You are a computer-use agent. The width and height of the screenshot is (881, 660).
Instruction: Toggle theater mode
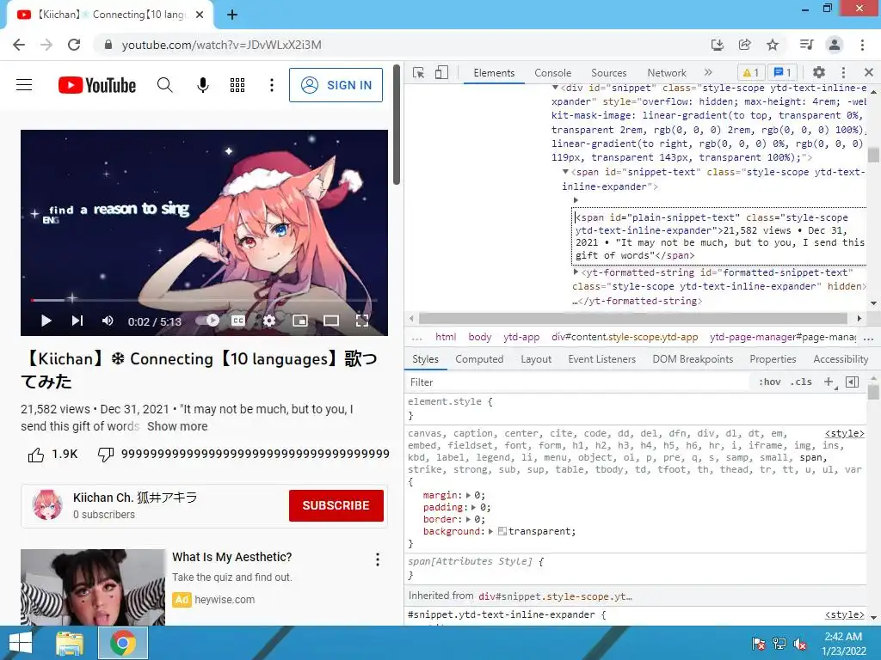[x=331, y=321]
